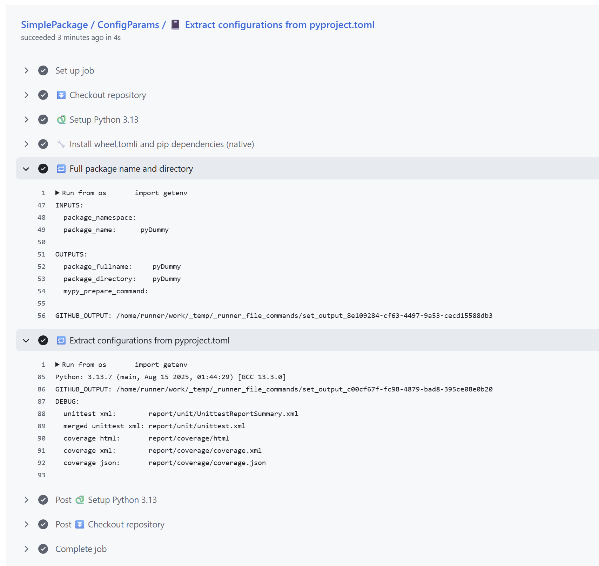Collapse the Full package name and directory step
Image resolution: width=599 pixels, height=566 pixels.
click(x=26, y=169)
